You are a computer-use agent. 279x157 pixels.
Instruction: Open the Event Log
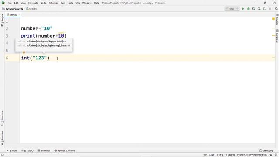click(266, 150)
